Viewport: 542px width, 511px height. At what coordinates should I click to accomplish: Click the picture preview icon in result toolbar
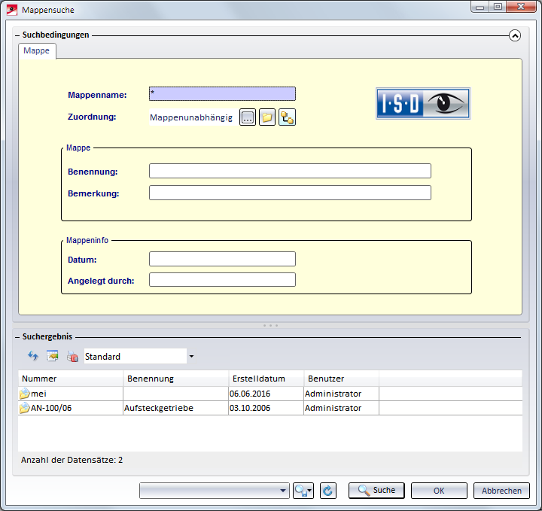(53, 357)
